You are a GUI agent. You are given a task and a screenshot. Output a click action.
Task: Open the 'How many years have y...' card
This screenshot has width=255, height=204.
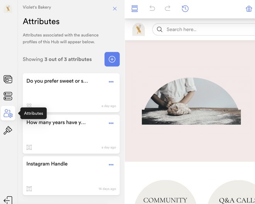pos(71,134)
